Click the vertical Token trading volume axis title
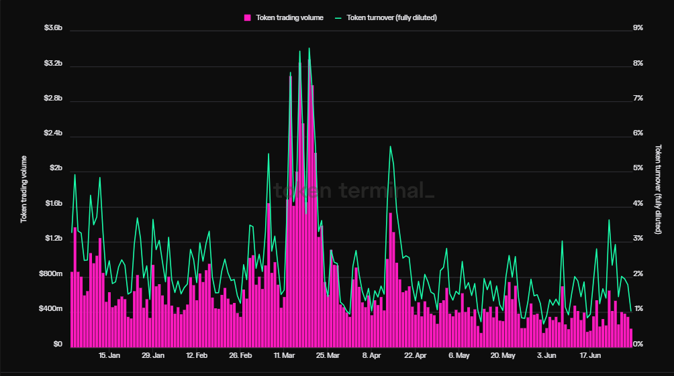Image resolution: width=674 pixels, height=376 pixels. pyautogui.click(x=23, y=189)
